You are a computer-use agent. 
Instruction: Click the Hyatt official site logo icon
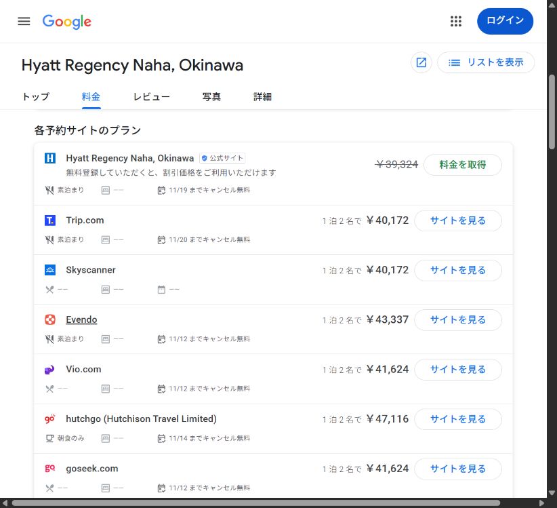coord(50,158)
